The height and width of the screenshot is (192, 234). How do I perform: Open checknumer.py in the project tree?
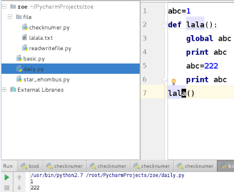click(x=49, y=27)
